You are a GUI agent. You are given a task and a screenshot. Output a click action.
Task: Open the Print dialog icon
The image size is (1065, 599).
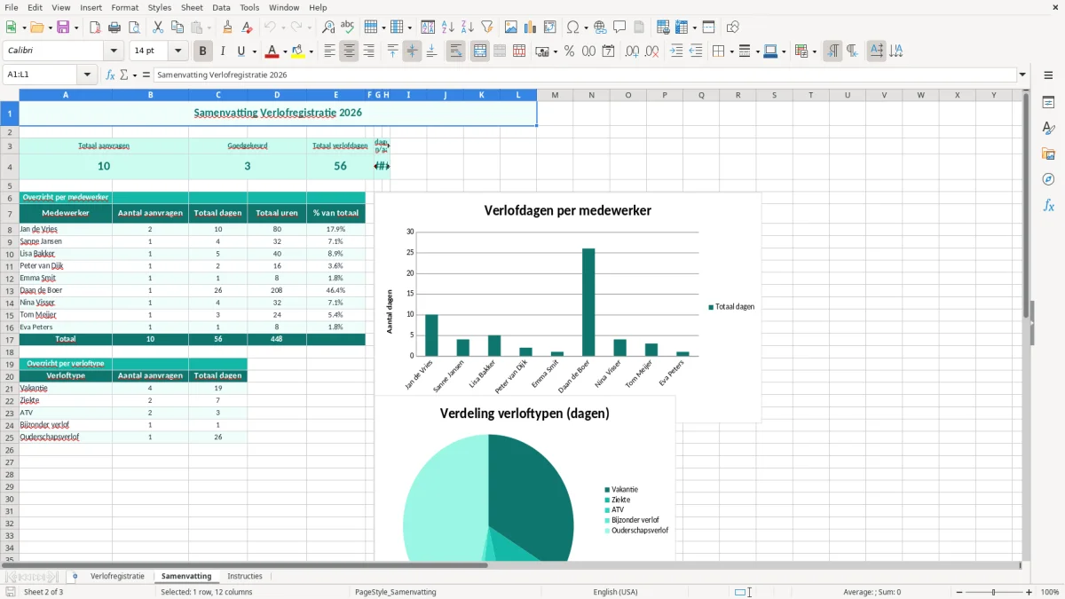pos(114,28)
